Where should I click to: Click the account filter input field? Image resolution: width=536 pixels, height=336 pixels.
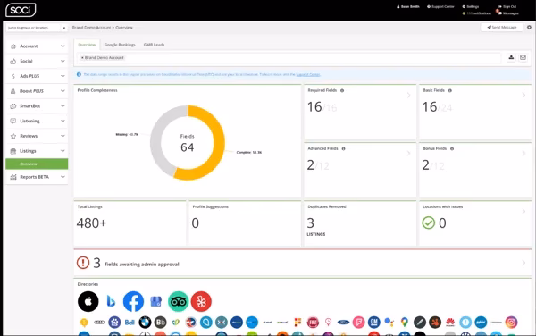289,58
